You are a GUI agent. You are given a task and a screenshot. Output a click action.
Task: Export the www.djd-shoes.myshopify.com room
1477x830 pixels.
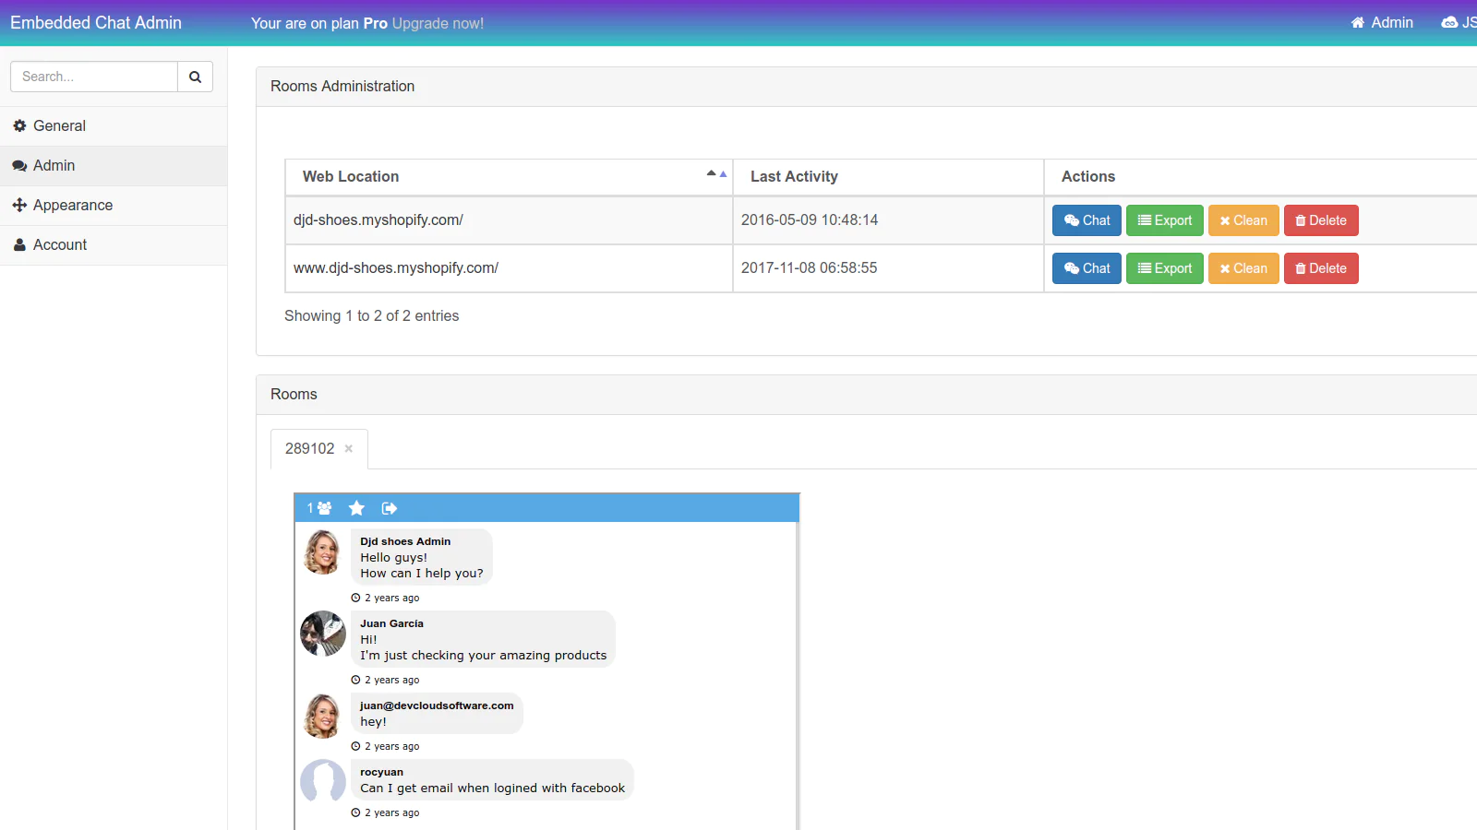coord(1164,268)
